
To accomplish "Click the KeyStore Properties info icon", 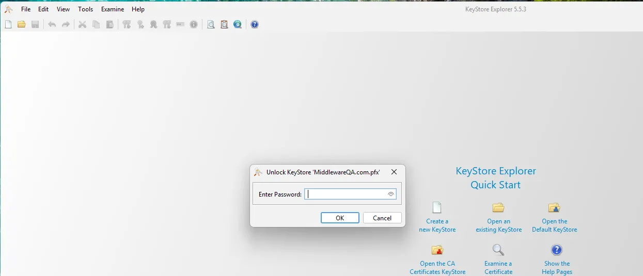I will tap(194, 24).
